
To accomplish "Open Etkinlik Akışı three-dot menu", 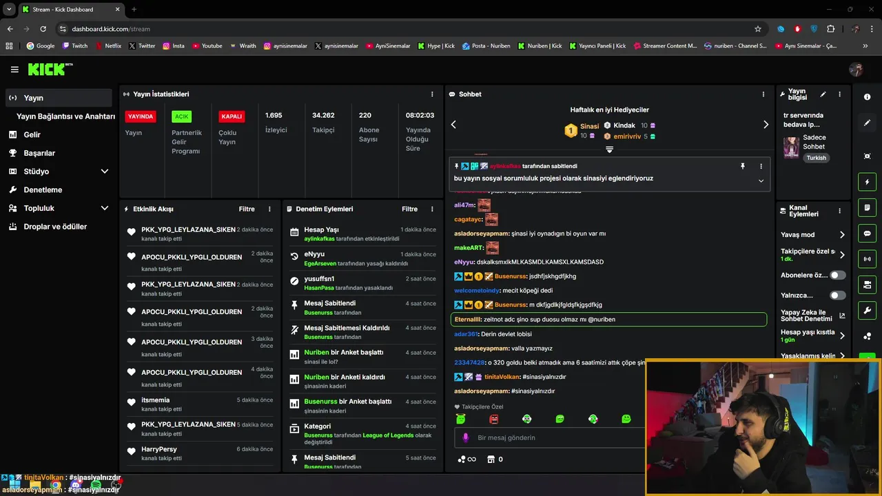I will (269, 209).
